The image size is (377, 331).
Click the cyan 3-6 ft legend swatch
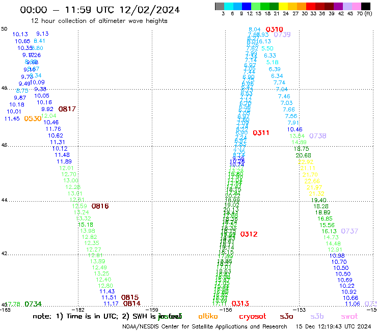229,6
